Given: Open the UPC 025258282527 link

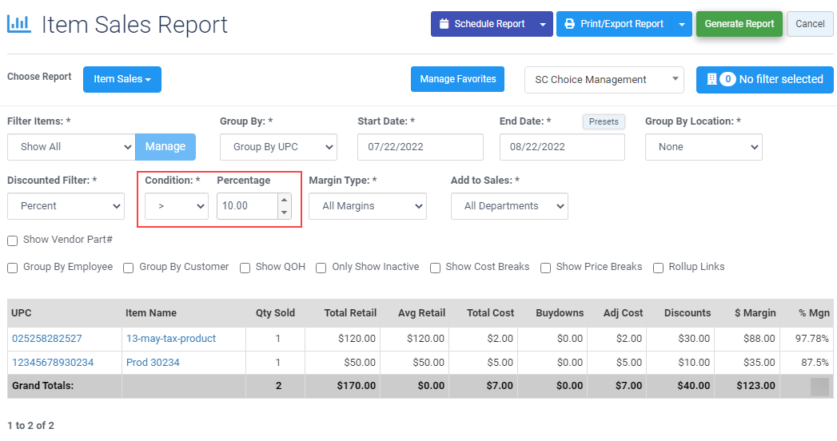Looking at the screenshot, I should pyautogui.click(x=46, y=339).
